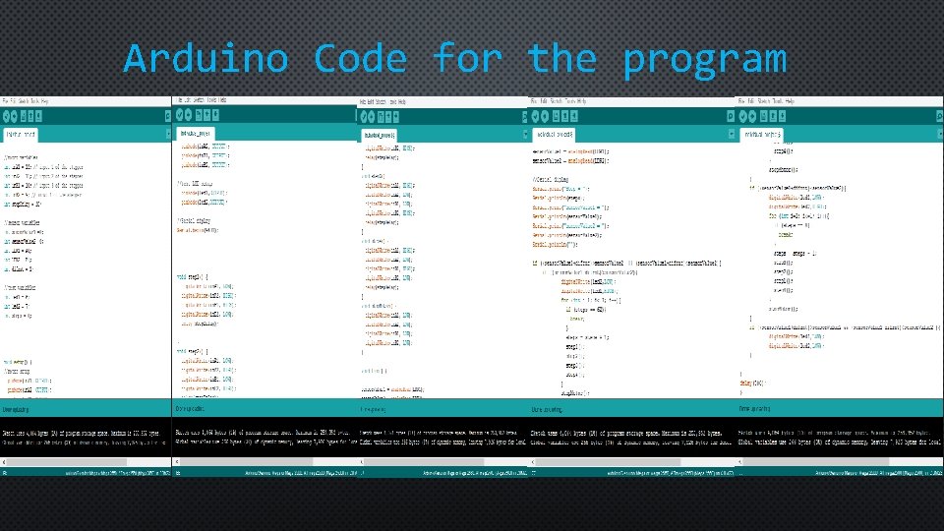The image size is (944, 531).
Task: Open Tools menu in the rightmost Arduino window
Action: point(778,101)
